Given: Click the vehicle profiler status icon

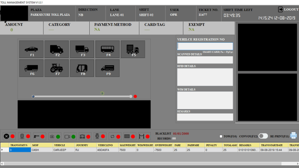Looking at the screenshot, I should [x=82, y=136].
